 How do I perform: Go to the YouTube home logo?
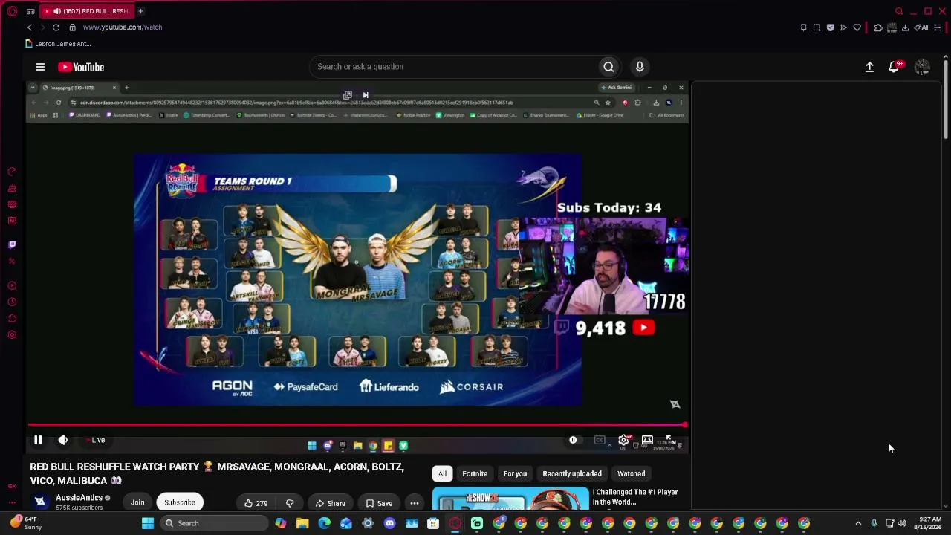tap(81, 67)
